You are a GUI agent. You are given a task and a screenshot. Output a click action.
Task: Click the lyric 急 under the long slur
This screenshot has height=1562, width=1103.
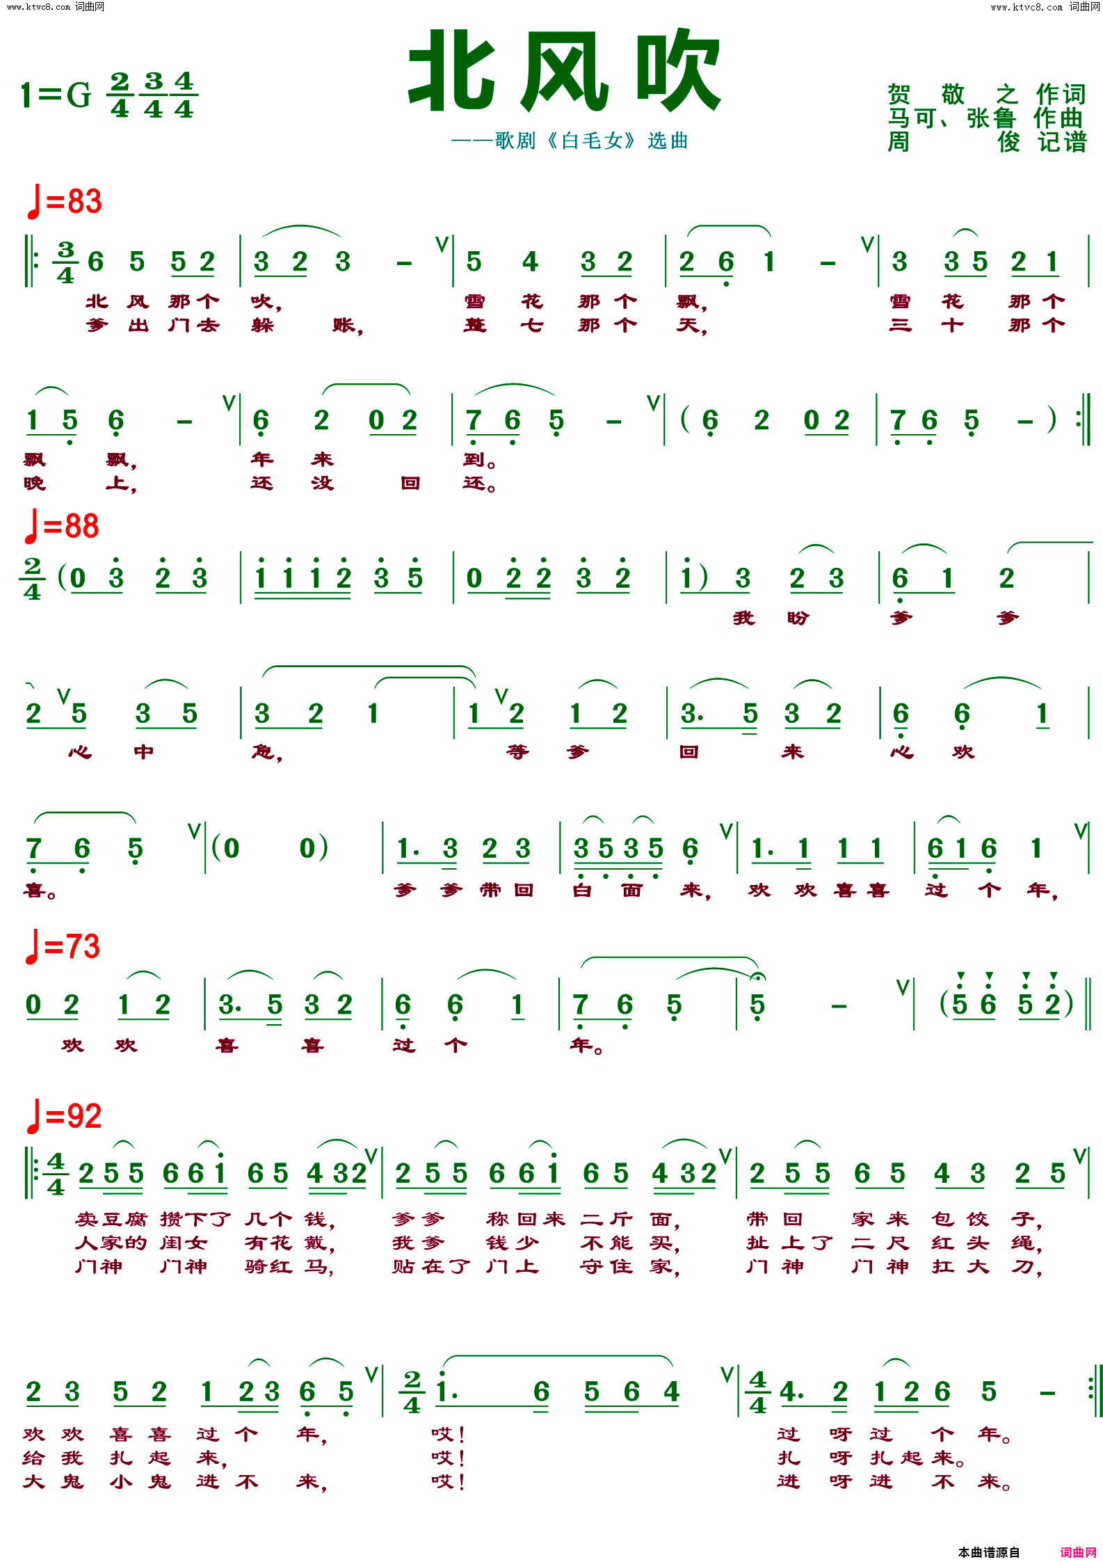(x=262, y=751)
